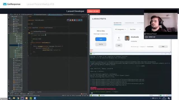Click the Laracasts logo in the browser
Screen dimensions: 179x100
tap(99, 19)
